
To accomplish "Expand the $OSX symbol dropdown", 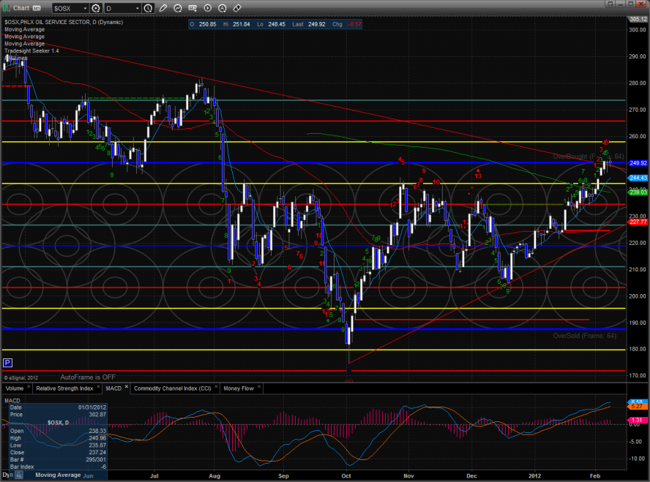I will click(x=85, y=8).
